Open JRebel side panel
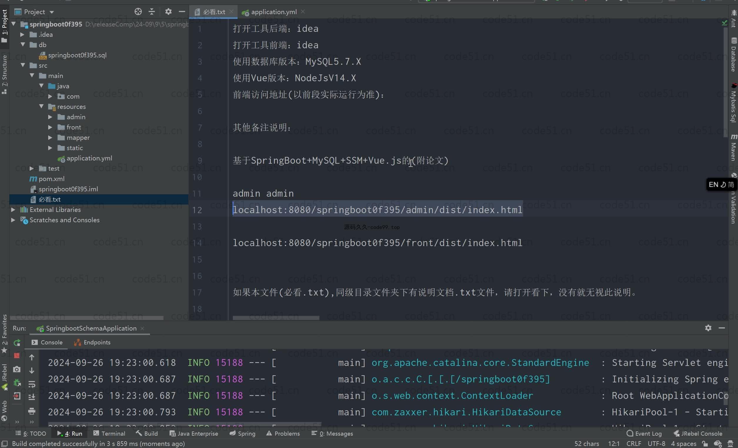 point(4,377)
